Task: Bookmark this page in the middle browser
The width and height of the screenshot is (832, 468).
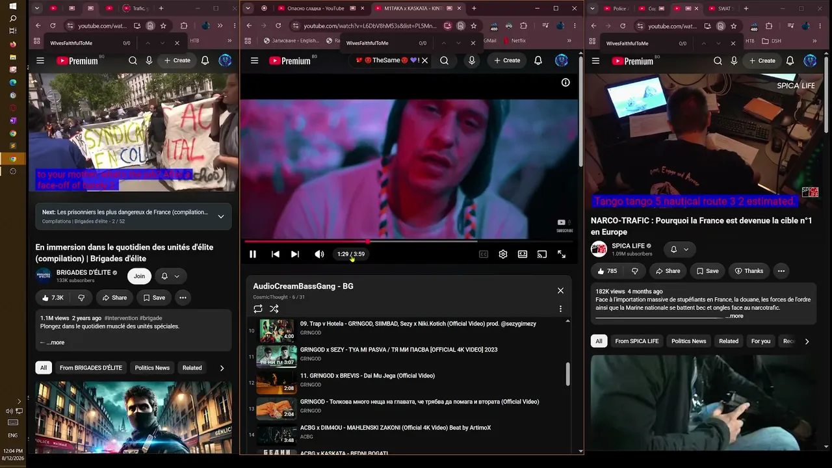Action: point(473,26)
